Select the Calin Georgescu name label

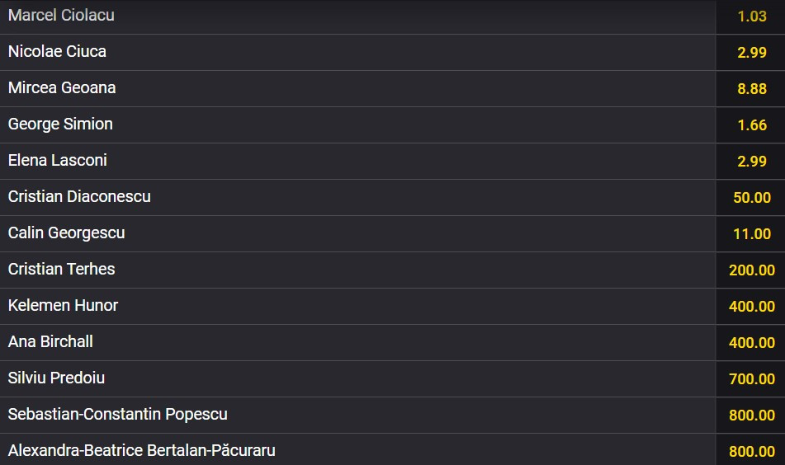click(66, 233)
